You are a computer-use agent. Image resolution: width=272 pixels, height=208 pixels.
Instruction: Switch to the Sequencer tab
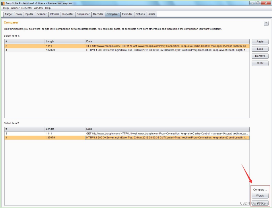pyautogui.click(x=83, y=14)
